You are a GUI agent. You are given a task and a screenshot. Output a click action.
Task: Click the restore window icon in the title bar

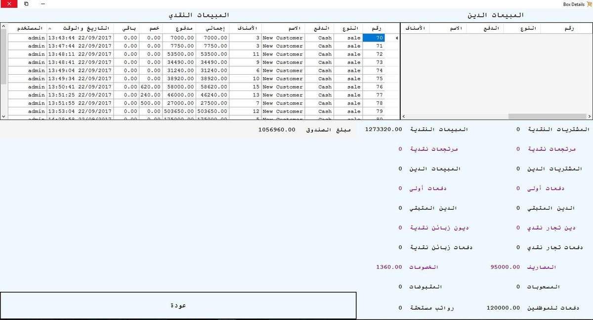click(x=26, y=4)
